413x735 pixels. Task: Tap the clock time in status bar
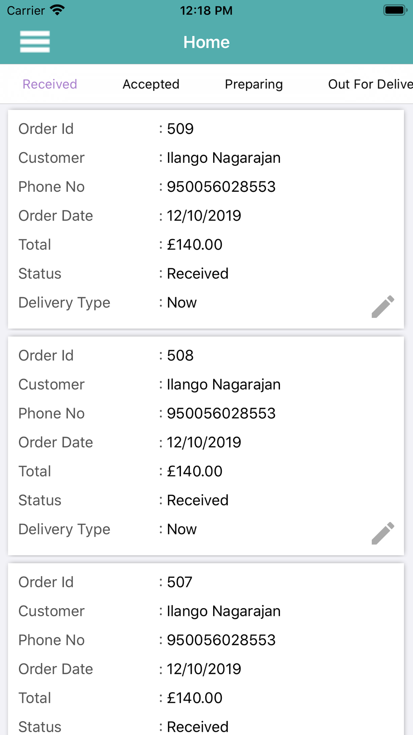tap(206, 10)
